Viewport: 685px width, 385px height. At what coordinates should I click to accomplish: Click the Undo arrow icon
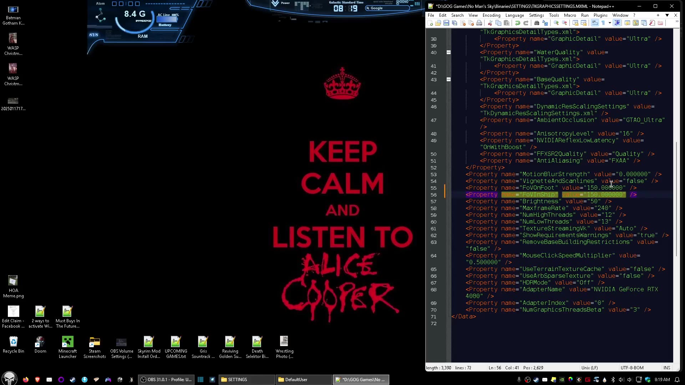click(518, 23)
